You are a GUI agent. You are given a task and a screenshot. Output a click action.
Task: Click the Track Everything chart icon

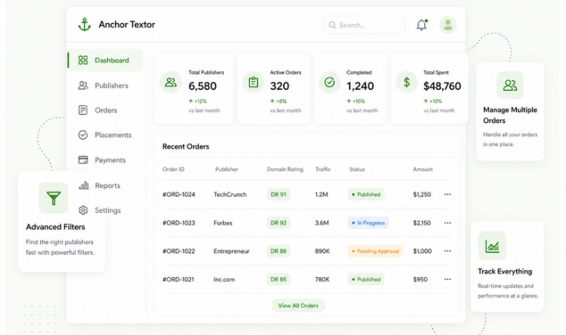click(x=493, y=246)
